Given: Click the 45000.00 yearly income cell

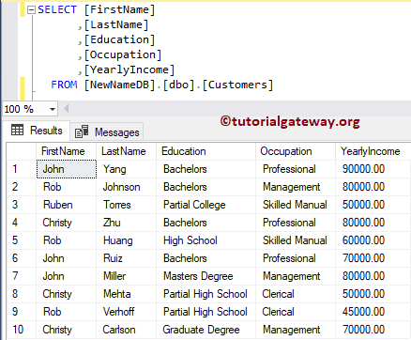Looking at the screenshot, I should point(373,312).
